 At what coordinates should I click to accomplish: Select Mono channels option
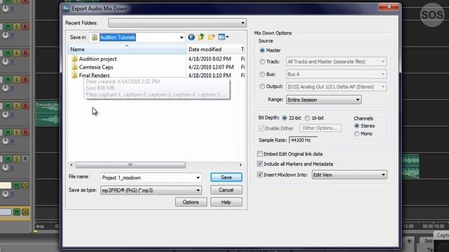(x=356, y=134)
